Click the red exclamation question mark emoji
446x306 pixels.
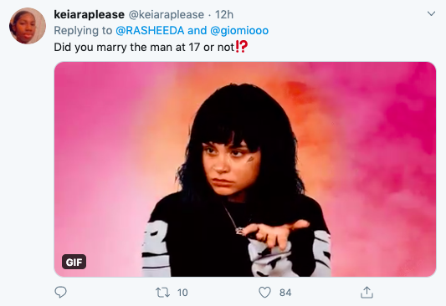click(x=242, y=47)
